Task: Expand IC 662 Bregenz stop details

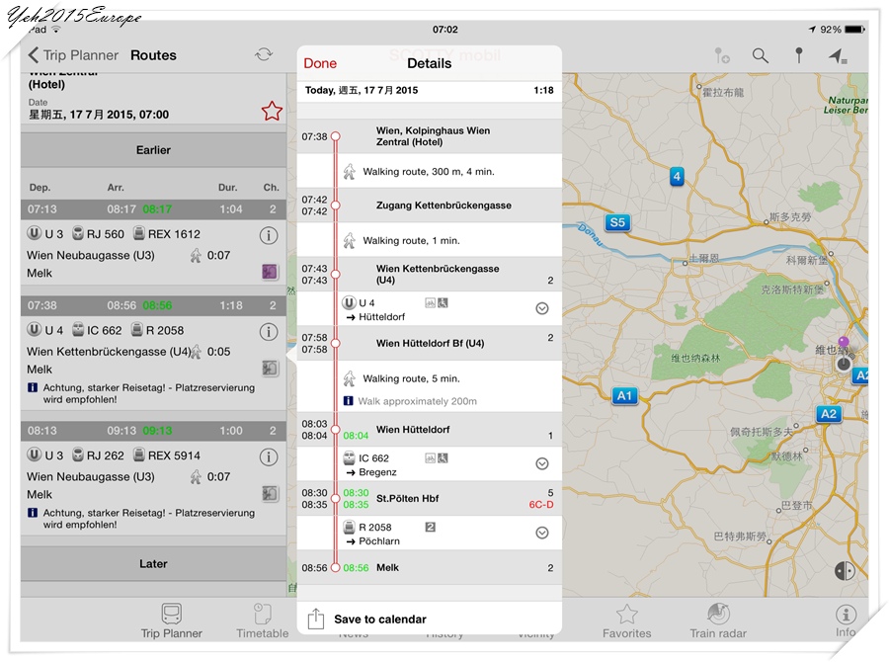Action: (x=542, y=464)
